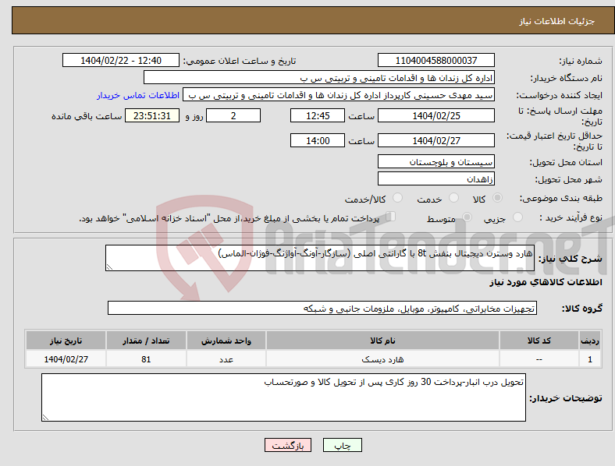Screen dimensions: 615x466
Task: Click the هارد دیسک table cell
Action: 382,359
